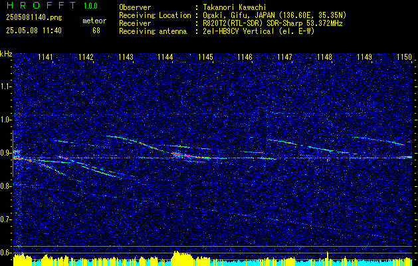Viewport: 418px width, 266px height.
Task: Click the 1148 time marker
Action: click(325, 57)
